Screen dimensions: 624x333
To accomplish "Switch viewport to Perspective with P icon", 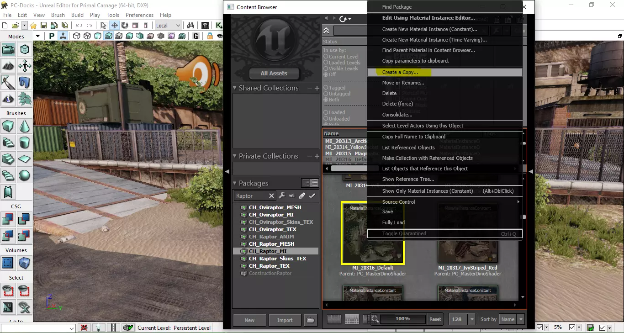I will pyautogui.click(x=52, y=36).
